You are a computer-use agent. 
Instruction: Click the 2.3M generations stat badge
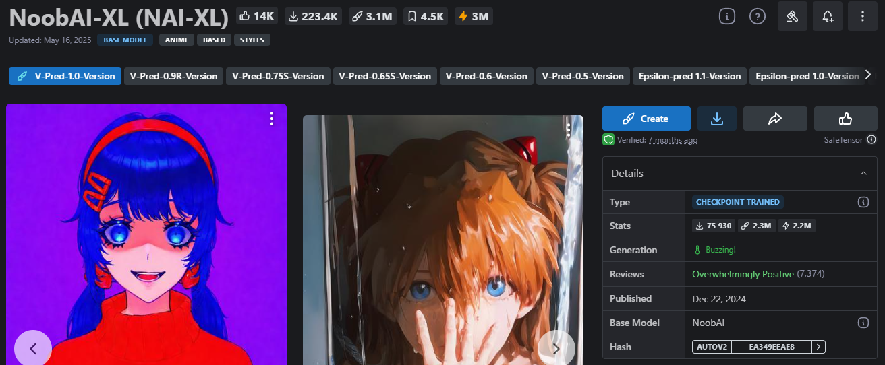(x=757, y=226)
